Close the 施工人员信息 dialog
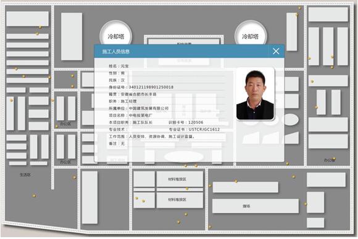The height and width of the screenshot is (239, 358). coord(276,51)
